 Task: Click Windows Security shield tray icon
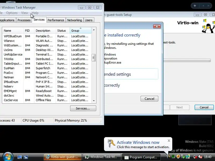coord(178,156)
